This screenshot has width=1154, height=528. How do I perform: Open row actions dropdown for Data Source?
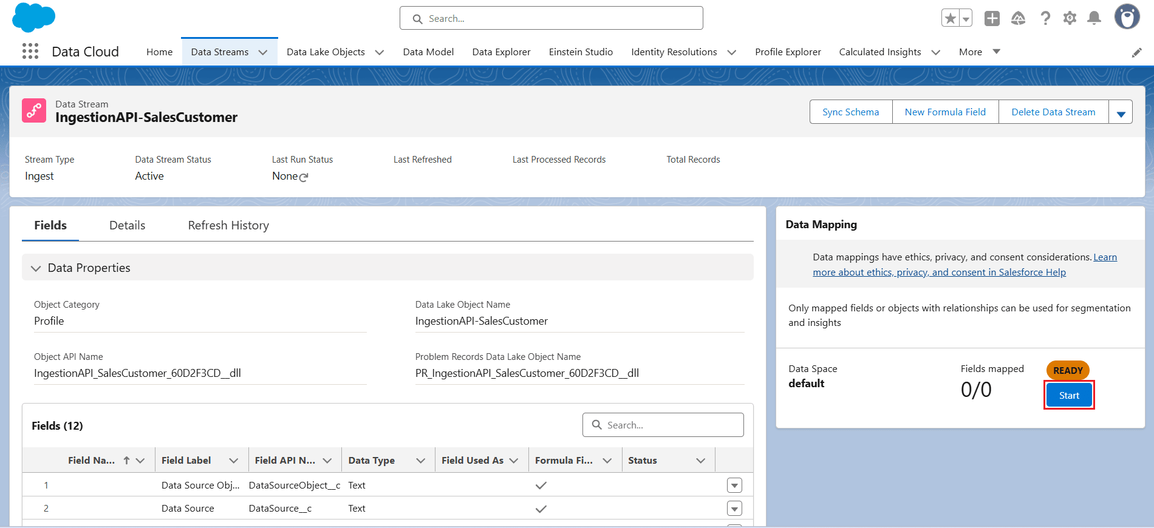[x=734, y=509]
